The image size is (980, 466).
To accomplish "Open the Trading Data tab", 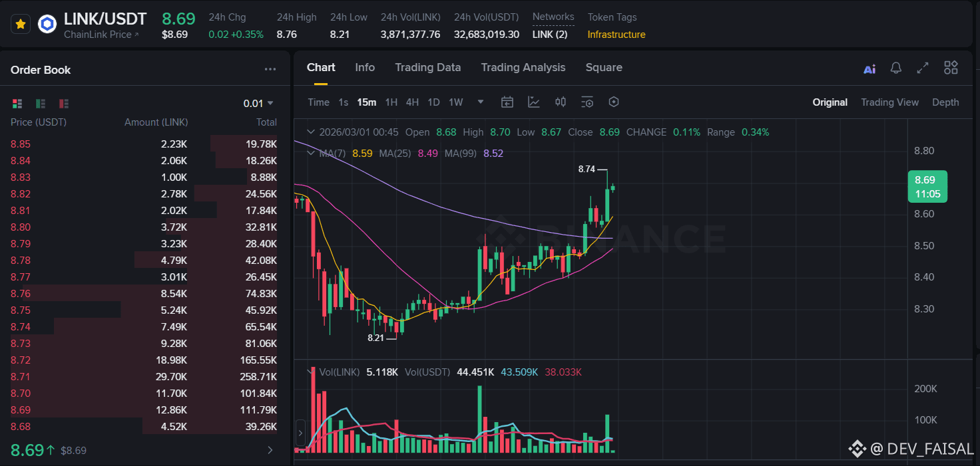I will 428,67.
